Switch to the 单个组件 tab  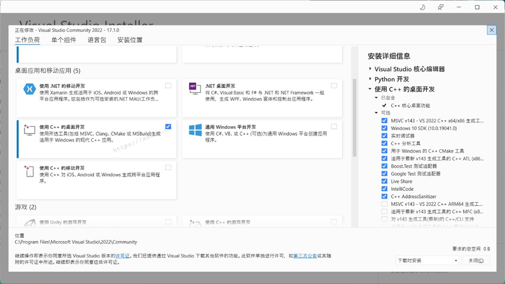coord(63,40)
